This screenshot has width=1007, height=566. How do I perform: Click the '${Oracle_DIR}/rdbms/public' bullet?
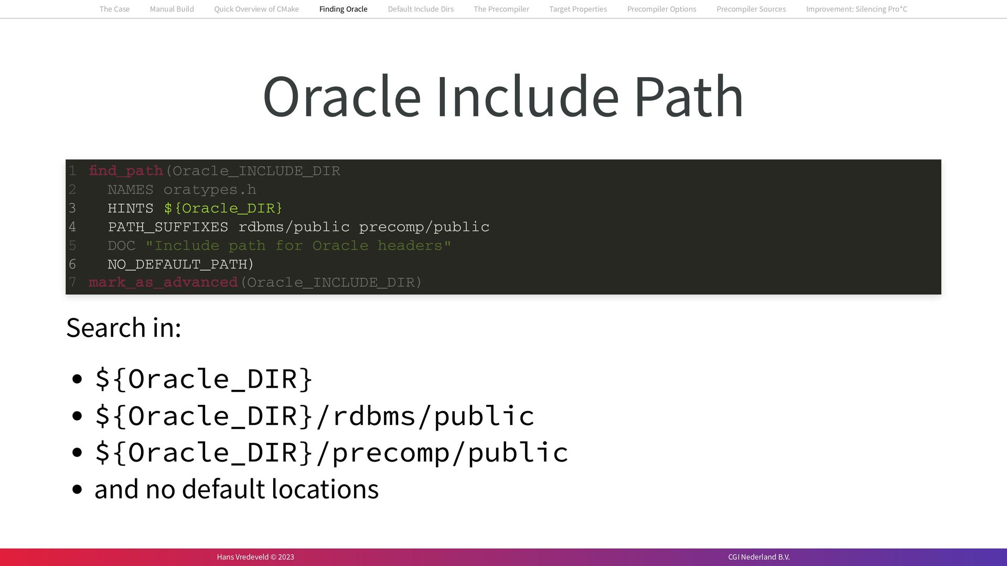314,416
